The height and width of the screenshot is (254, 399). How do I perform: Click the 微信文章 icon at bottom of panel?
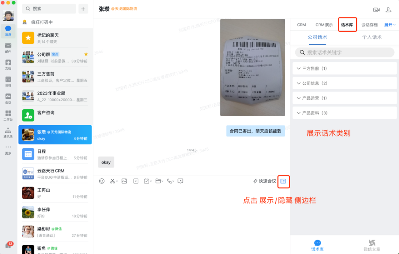pos(372,245)
